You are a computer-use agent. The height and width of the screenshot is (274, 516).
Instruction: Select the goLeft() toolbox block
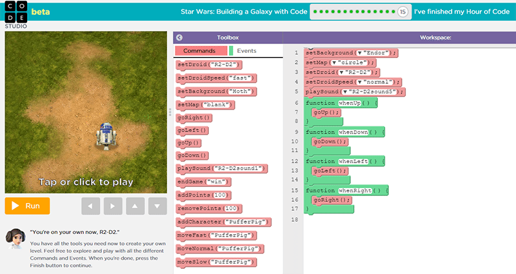pos(192,130)
